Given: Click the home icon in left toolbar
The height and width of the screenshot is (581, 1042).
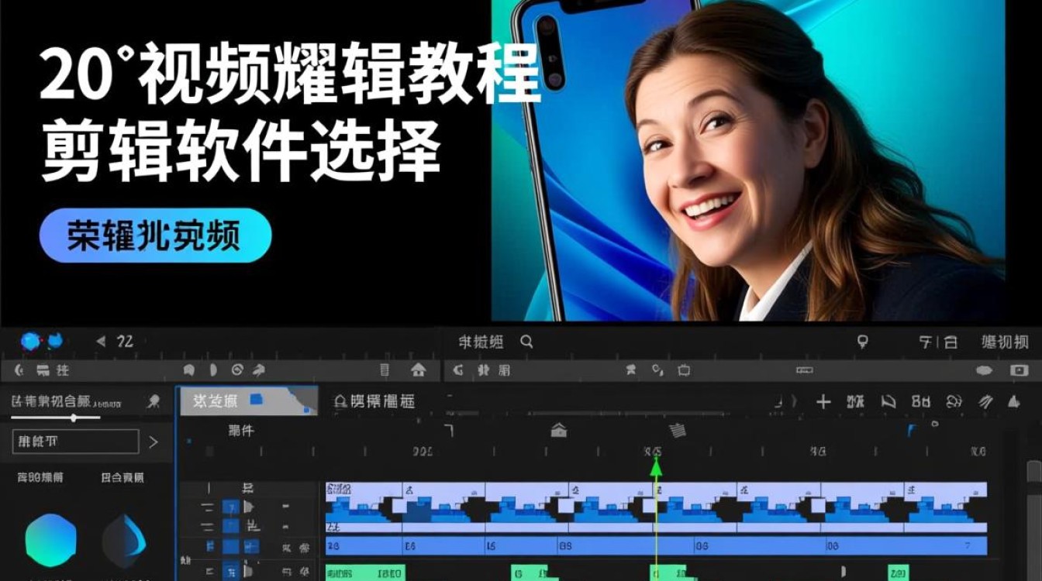Looking at the screenshot, I should [419, 370].
